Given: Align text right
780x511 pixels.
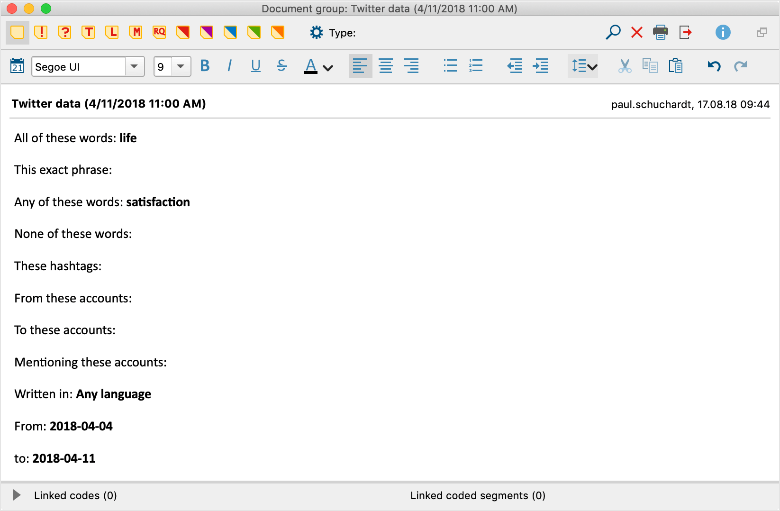Looking at the screenshot, I should tap(411, 66).
